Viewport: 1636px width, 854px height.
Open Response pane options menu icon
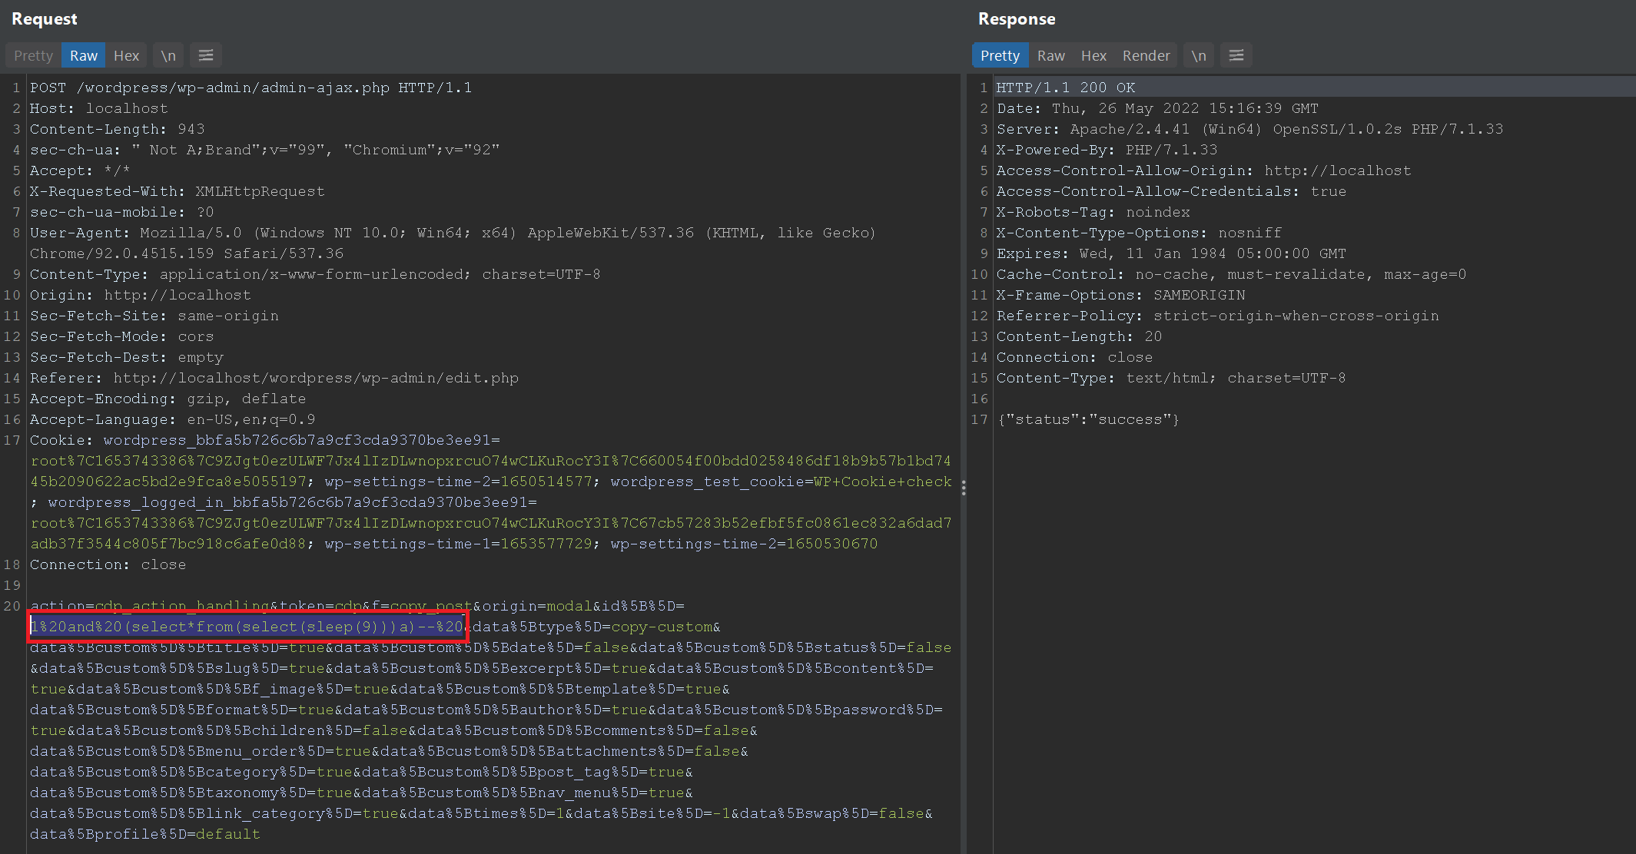pos(1236,55)
